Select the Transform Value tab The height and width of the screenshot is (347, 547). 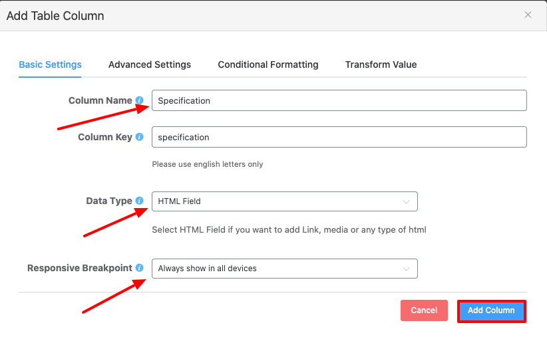point(381,64)
